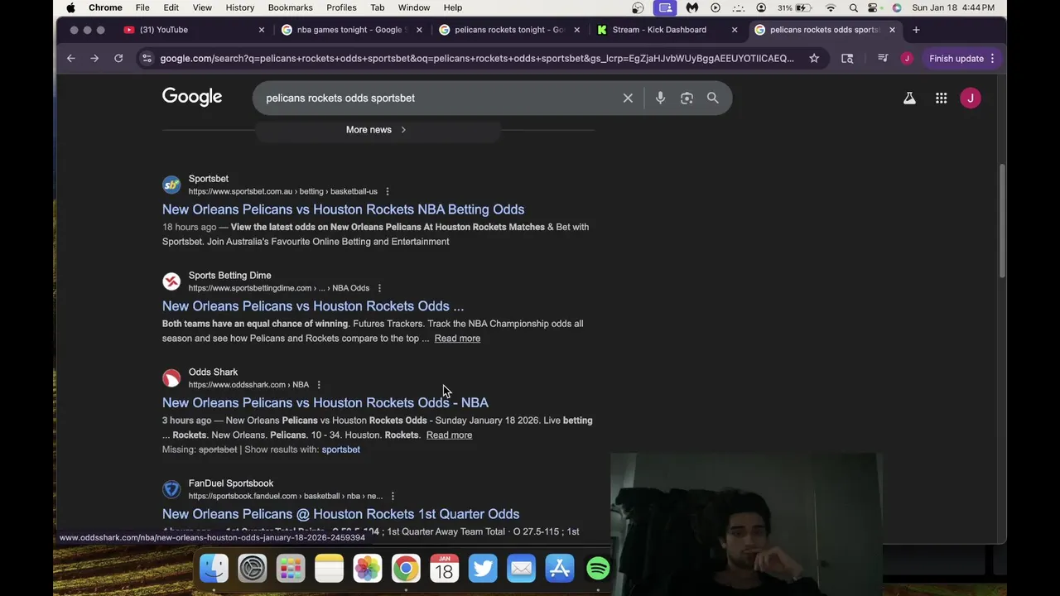View site information in the address bar
The image size is (1060, 596).
coord(147,59)
